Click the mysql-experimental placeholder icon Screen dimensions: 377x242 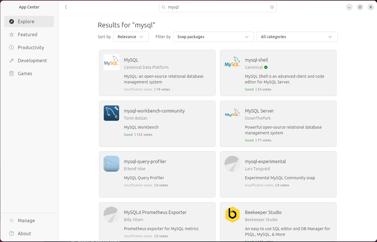pos(232,164)
